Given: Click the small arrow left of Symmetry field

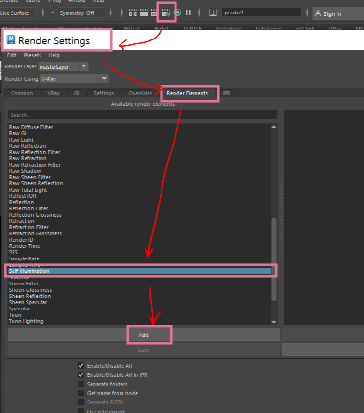Looking at the screenshot, I should [x=52, y=13].
